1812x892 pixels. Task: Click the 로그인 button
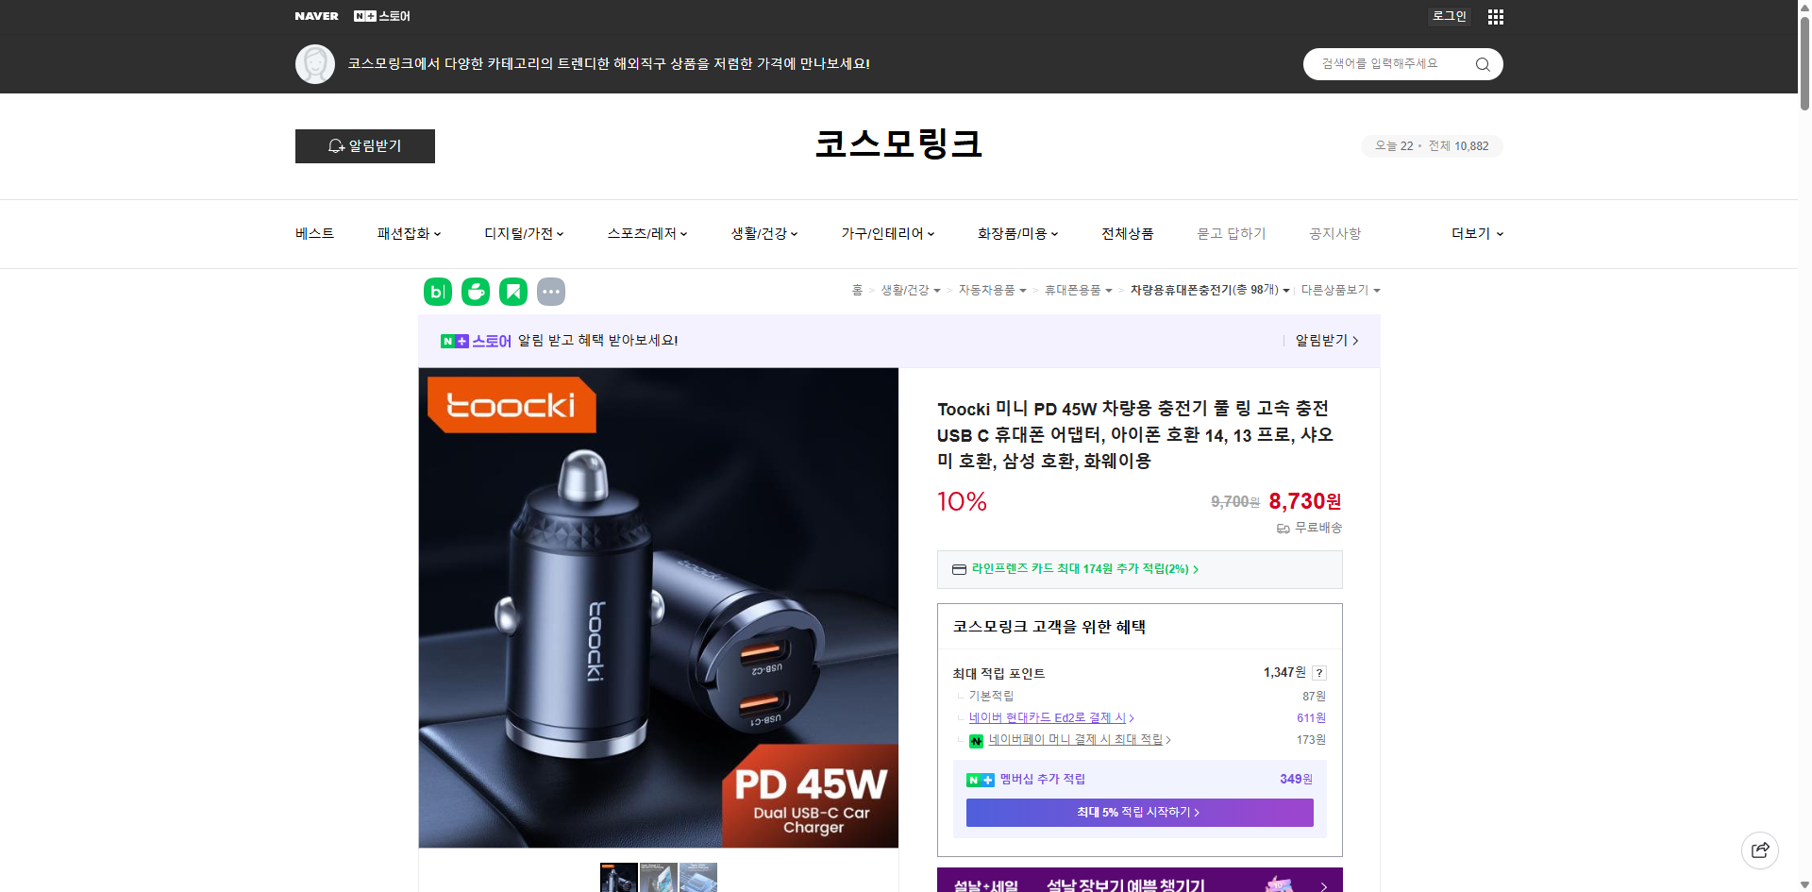(1449, 16)
